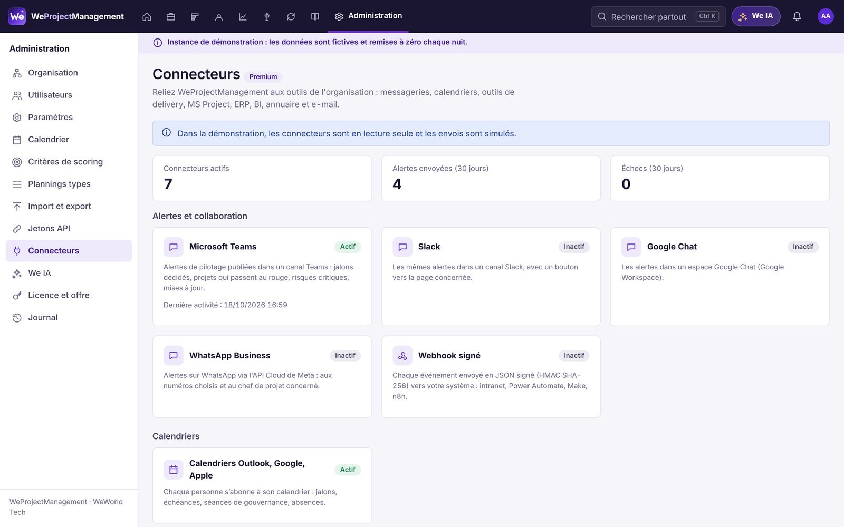The height and width of the screenshot is (527, 844).
Task: Open the Gantt bars planning icon
Action: click(x=195, y=17)
